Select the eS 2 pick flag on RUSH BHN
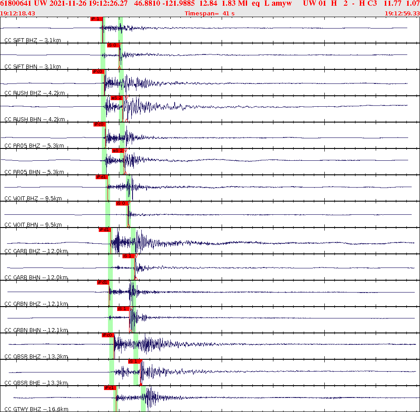 pos(117,98)
